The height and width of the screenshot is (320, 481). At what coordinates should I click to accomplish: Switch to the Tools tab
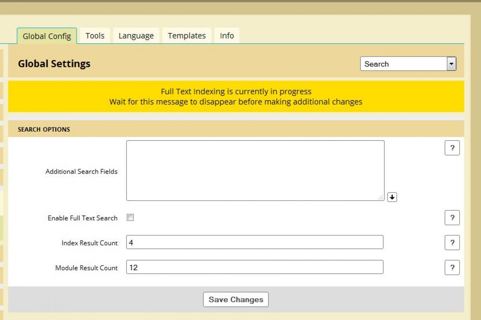(95, 36)
